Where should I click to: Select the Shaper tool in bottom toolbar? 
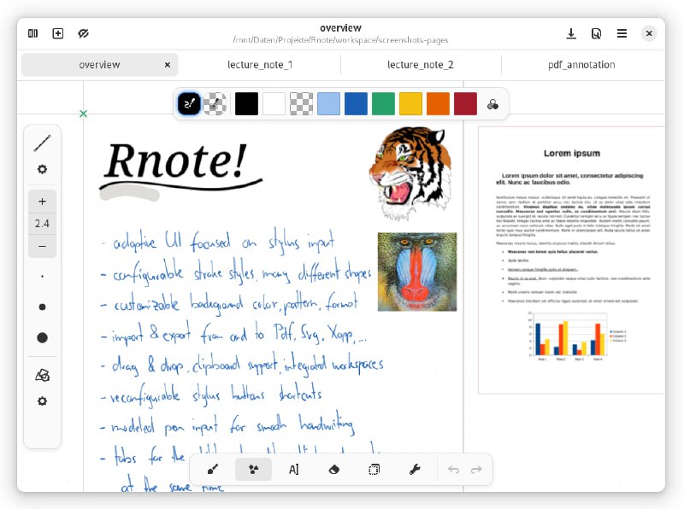click(x=253, y=470)
